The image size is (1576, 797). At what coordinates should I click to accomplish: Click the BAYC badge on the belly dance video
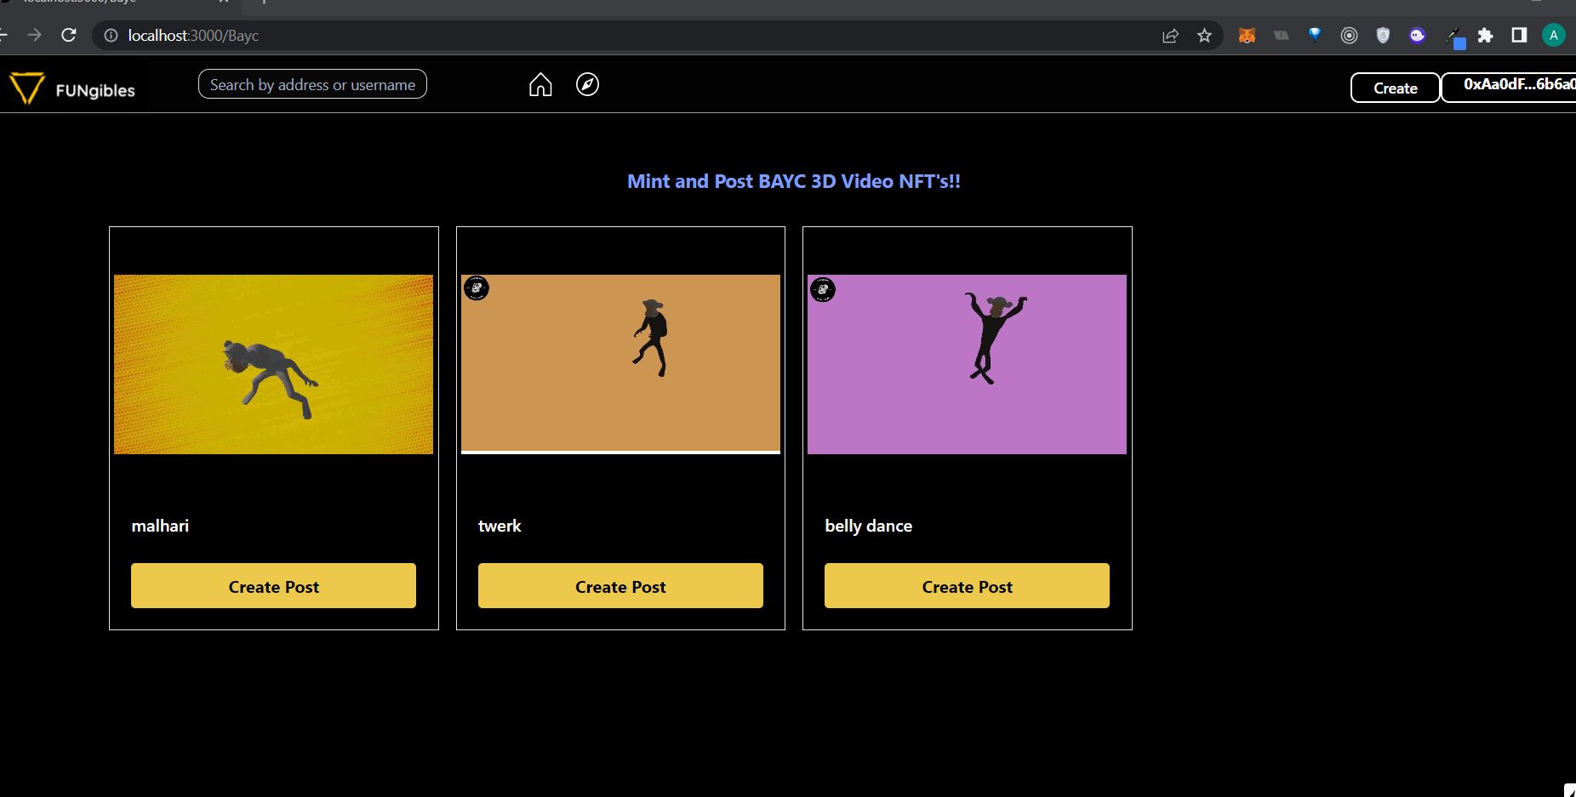(x=823, y=289)
